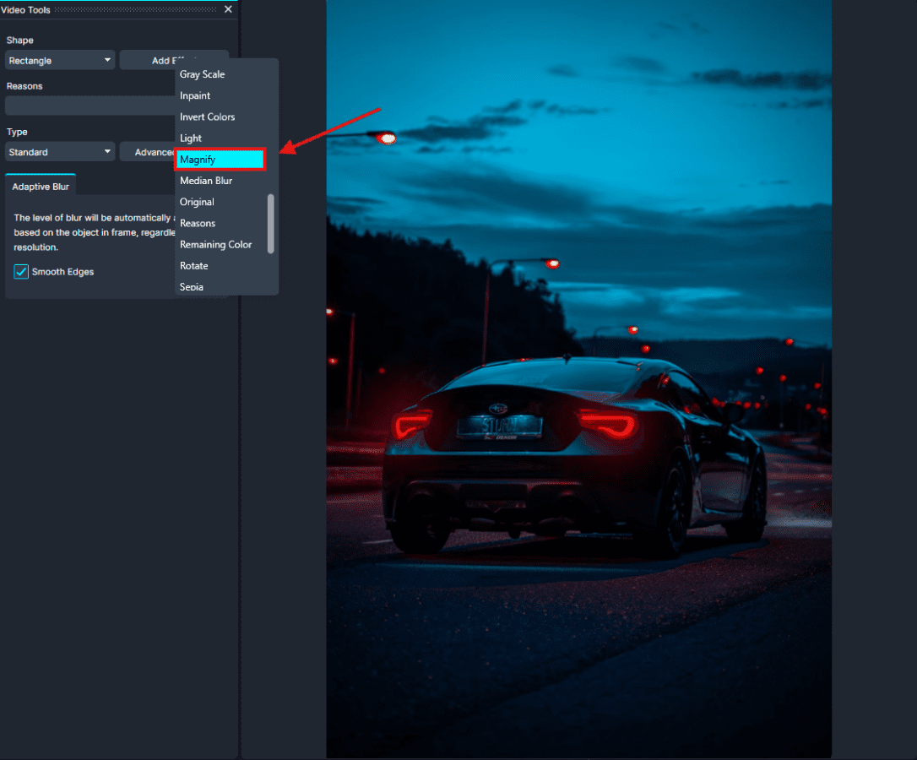Screen dimensions: 917x760
Task: Open the Rectangle shape dropdown
Action: click(60, 61)
